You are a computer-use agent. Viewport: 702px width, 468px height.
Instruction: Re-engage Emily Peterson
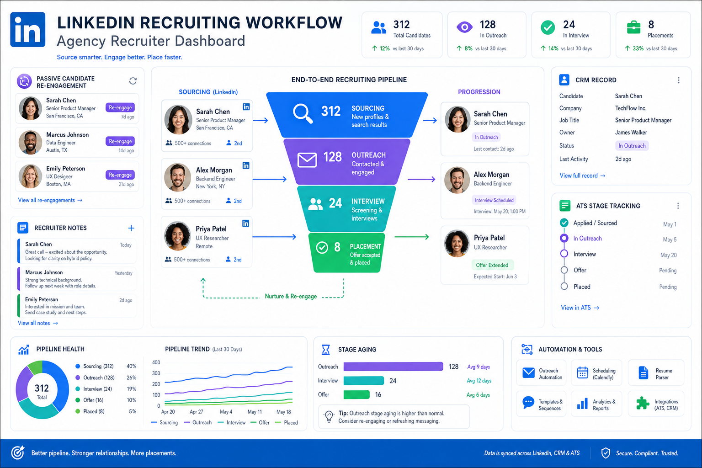point(120,175)
